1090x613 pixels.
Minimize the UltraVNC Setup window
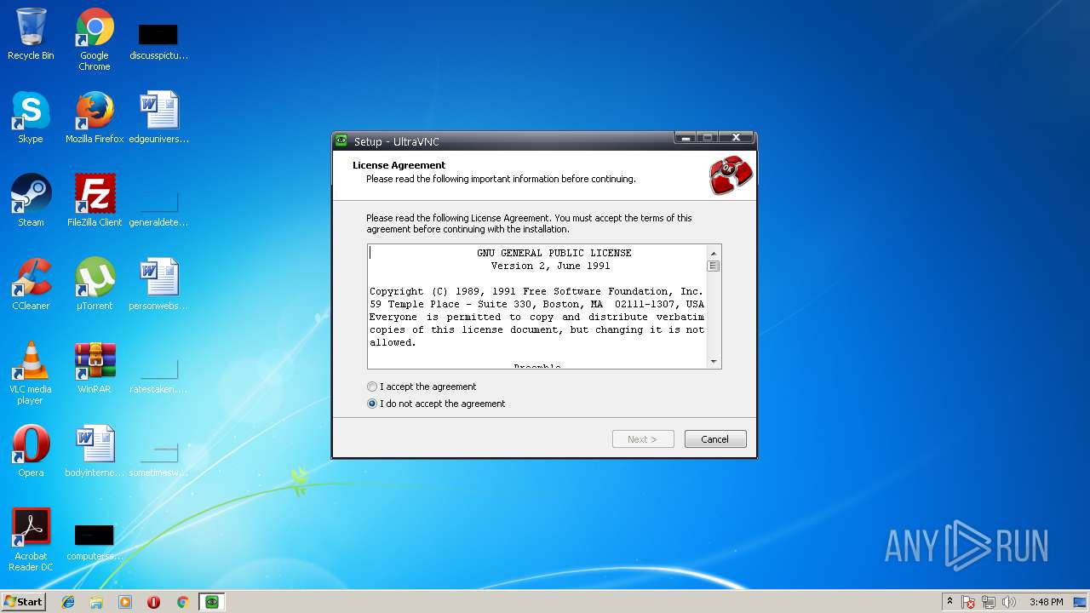coord(686,138)
